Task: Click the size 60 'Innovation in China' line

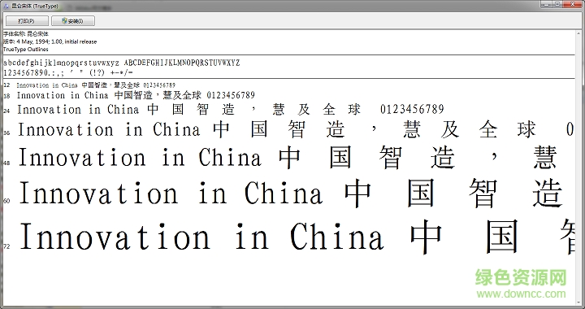Action: [291, 194]
